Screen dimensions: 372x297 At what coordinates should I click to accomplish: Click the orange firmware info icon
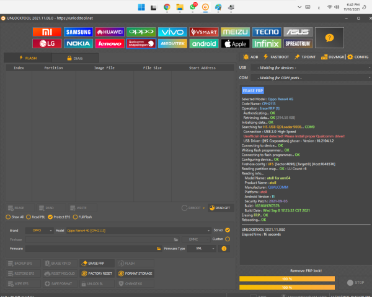pos(224,249)
